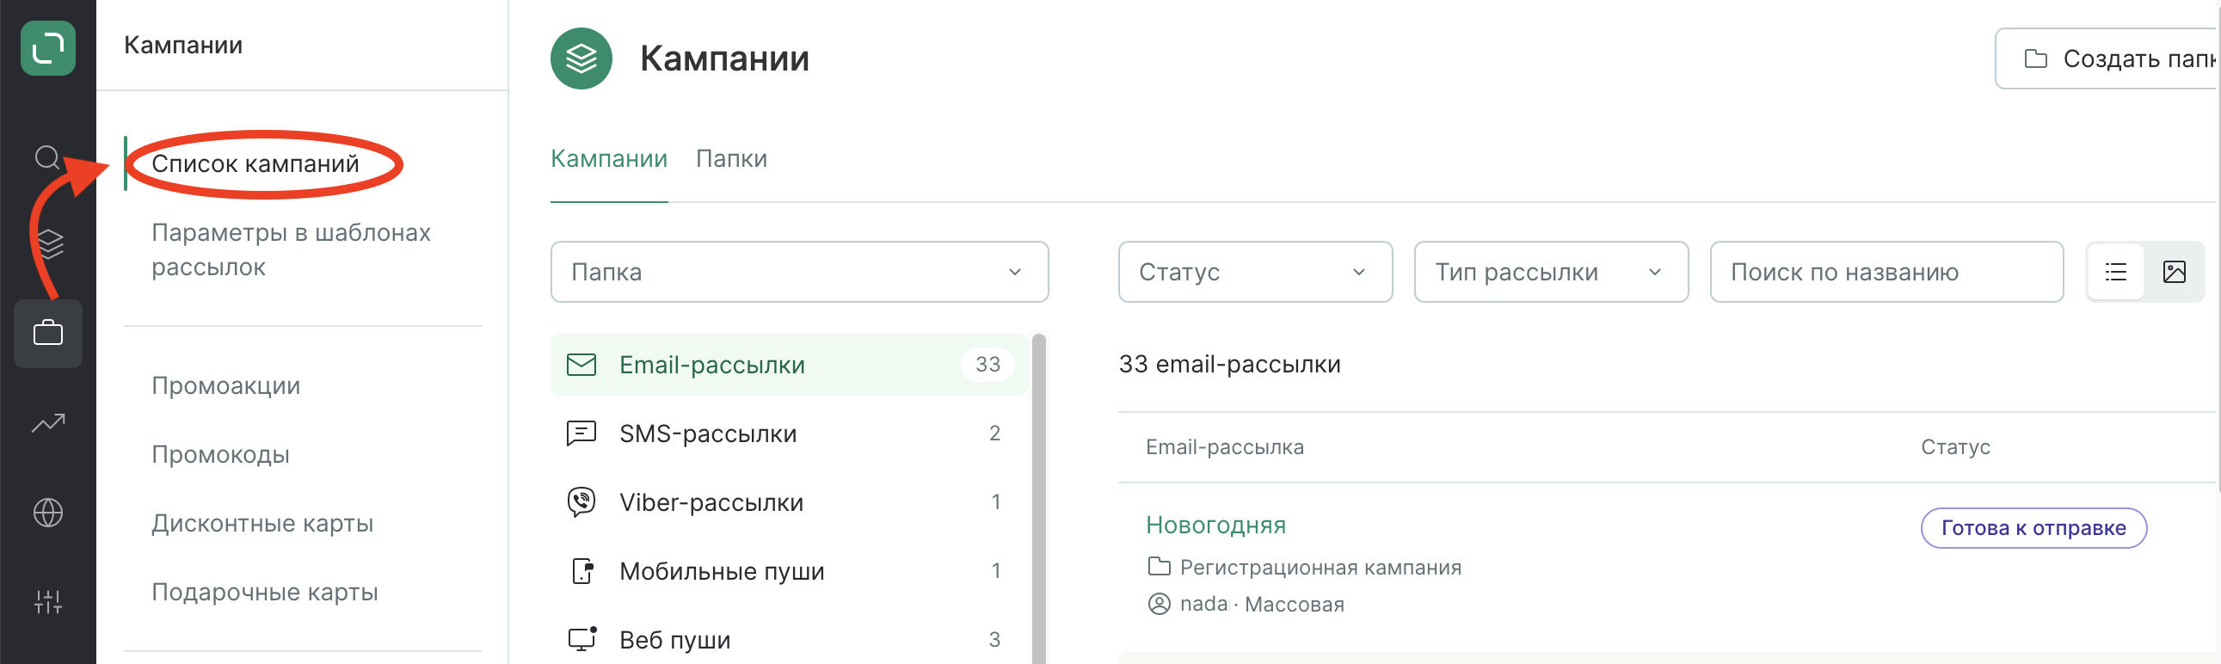Click the 33 email-рассылки heading
The image size is (2221, 664).
(x=1228, y=365)
